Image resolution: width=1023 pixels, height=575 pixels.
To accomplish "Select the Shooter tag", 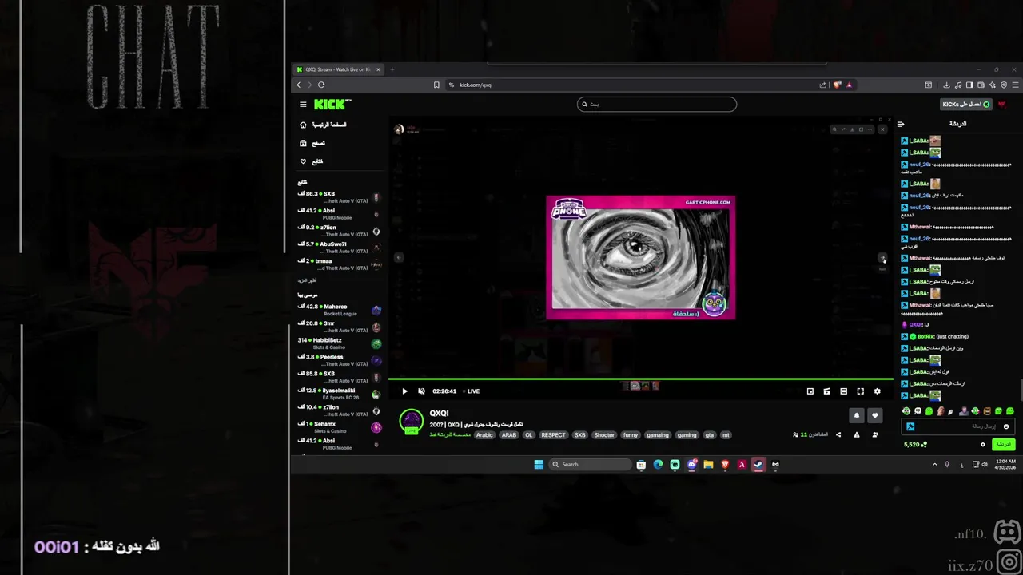I will [604, 435].
